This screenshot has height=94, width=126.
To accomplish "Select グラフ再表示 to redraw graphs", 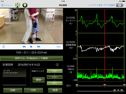I will [x=109, y=5].
